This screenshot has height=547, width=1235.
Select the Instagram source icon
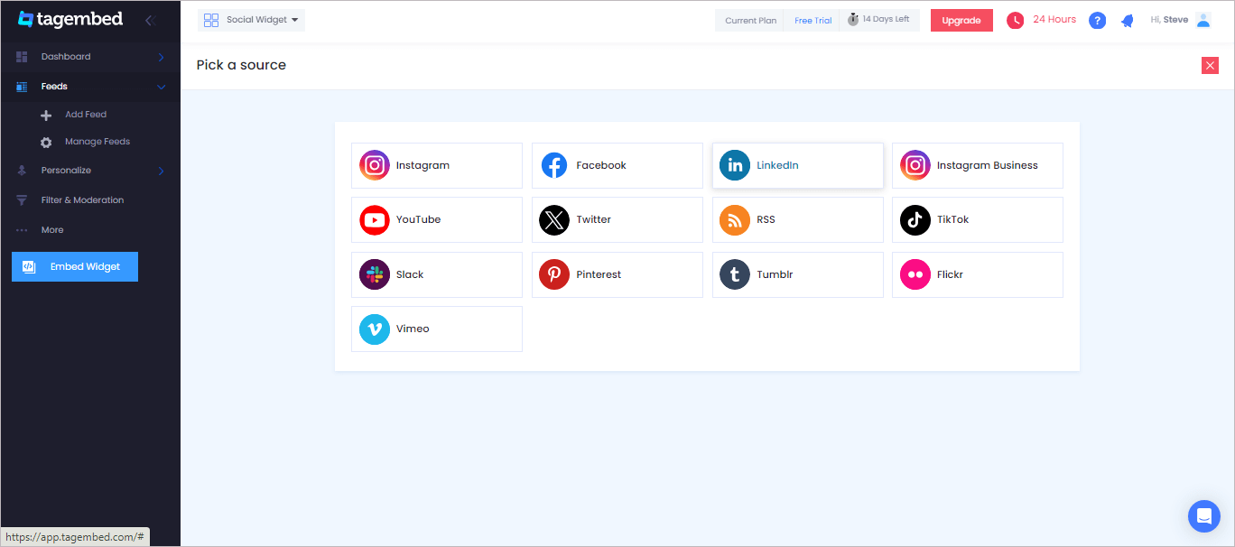click(375, 165)
